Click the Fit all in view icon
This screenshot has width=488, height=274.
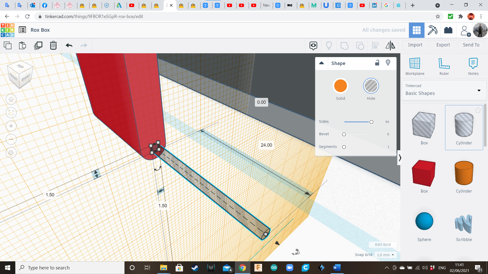coord(11,113)
